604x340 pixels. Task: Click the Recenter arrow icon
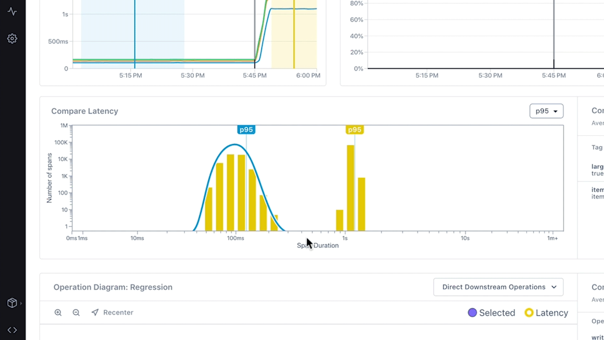pyautogui.click(x=95, y=313)
